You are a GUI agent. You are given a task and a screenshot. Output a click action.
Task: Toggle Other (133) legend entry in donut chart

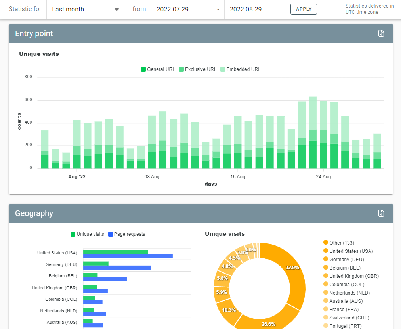tap(339, 243)
